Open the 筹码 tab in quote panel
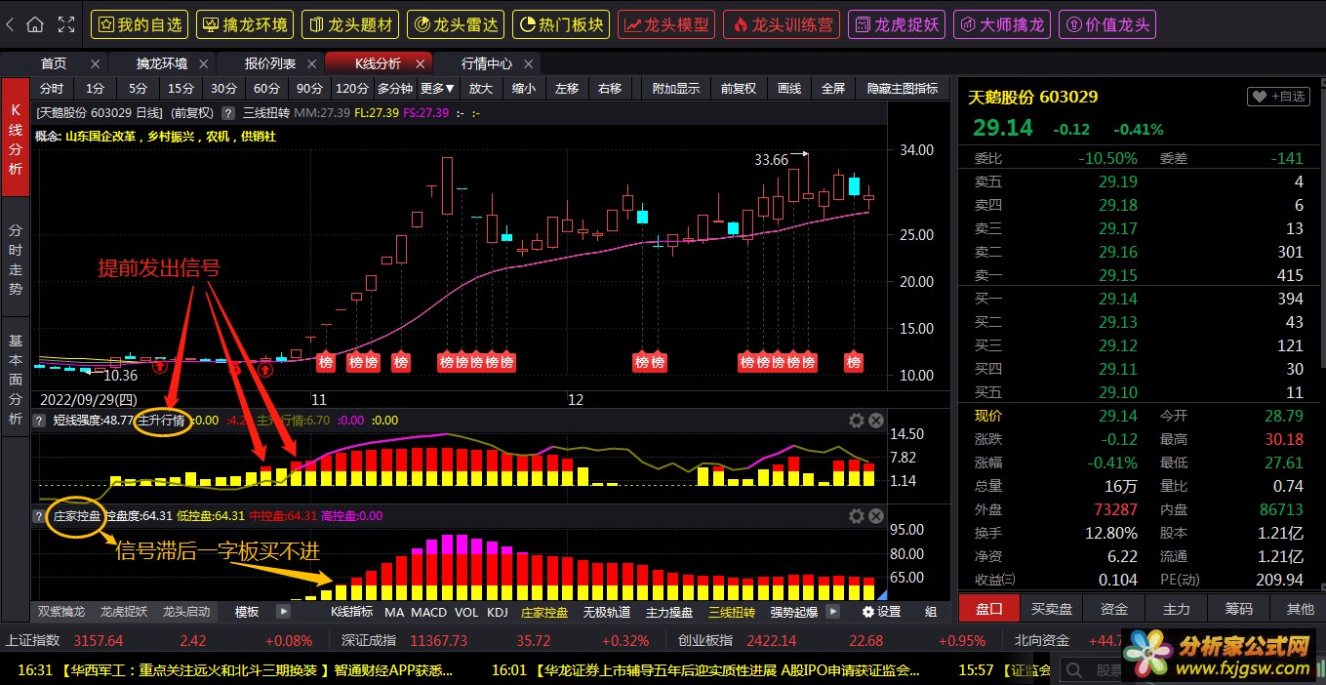This screenshot has height=685, width=1326. click(x=1239, y=609)
